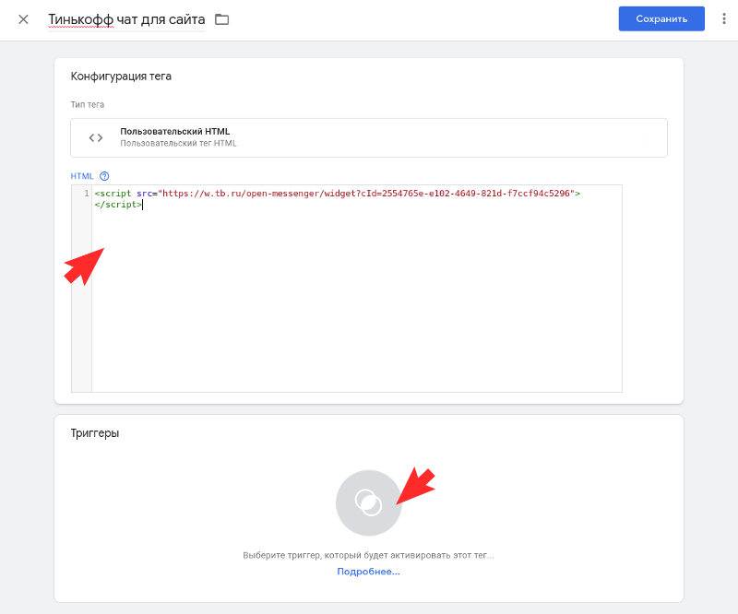Click the blue 'HTML' field label
The image size is (738, 614).
82,176
